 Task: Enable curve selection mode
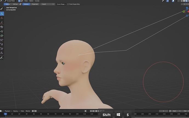22,1
